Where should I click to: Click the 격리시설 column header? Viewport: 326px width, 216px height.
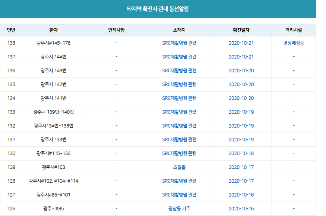(294, 30)
